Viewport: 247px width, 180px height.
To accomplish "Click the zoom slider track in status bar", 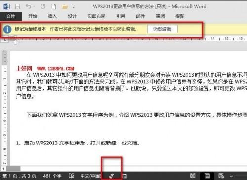I will (241, 176).
